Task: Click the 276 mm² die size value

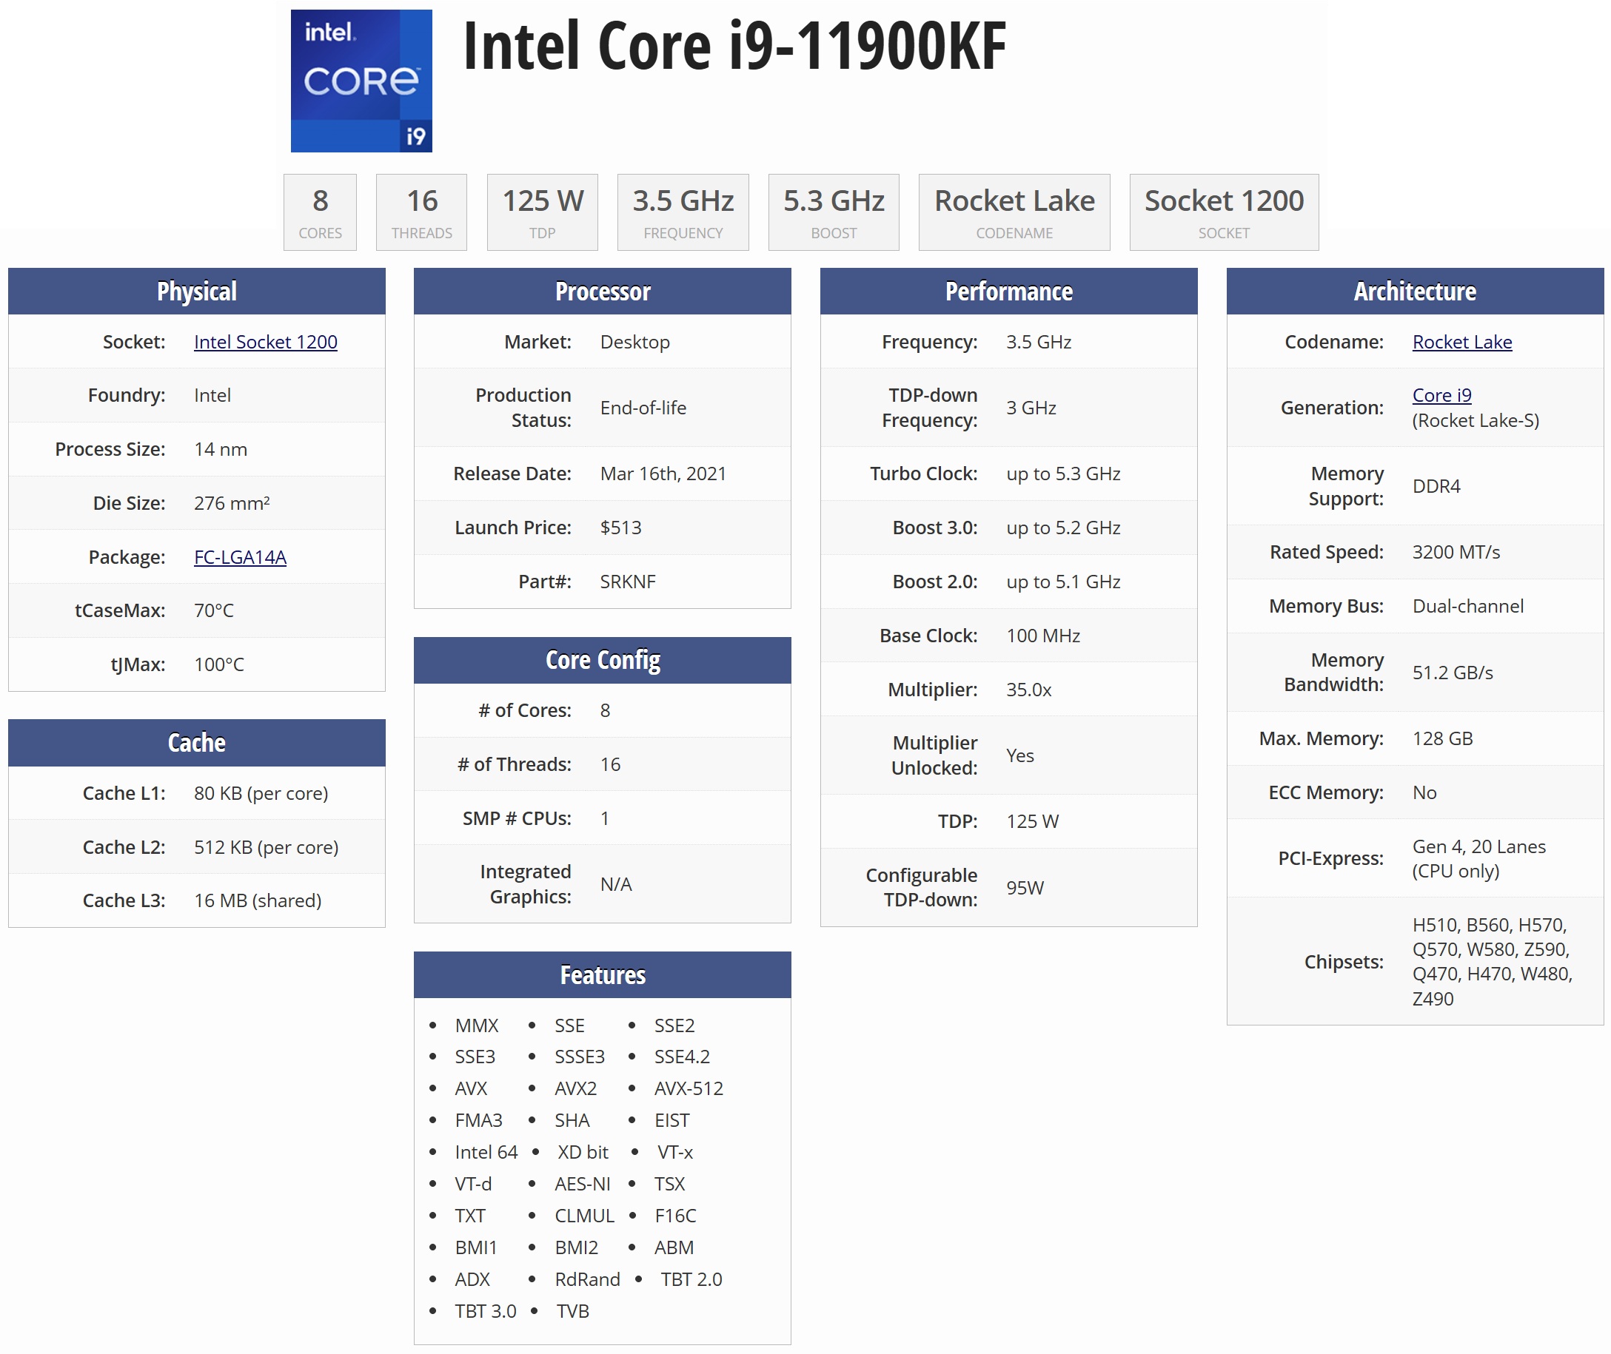Action: 231,503
